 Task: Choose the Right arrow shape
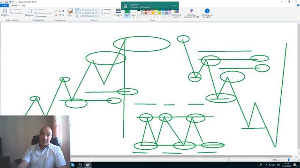click(x=90, y=13)
